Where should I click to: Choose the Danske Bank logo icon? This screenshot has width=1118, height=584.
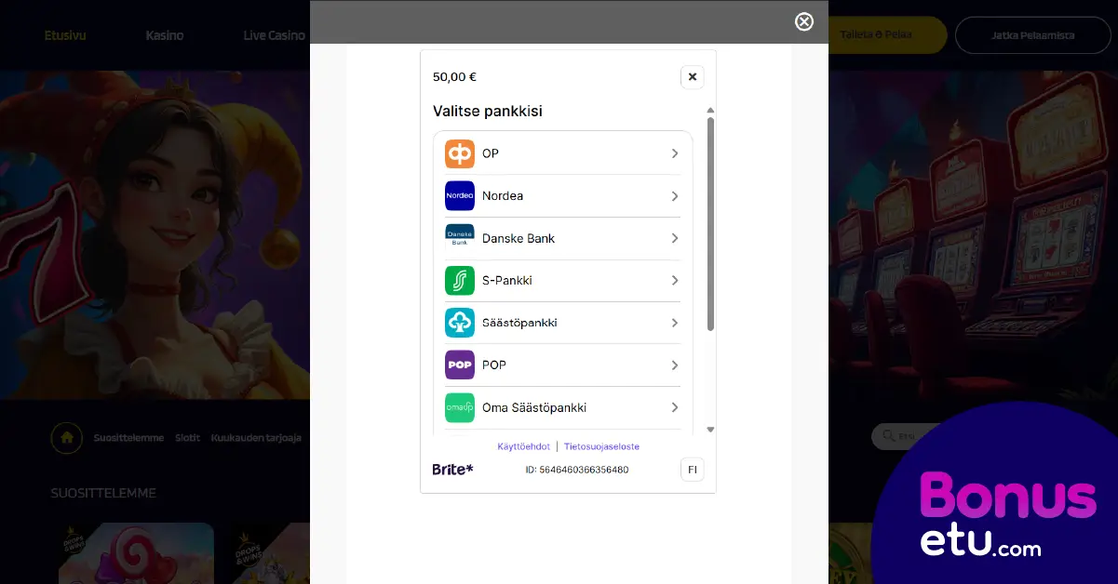tap(460, 238)
